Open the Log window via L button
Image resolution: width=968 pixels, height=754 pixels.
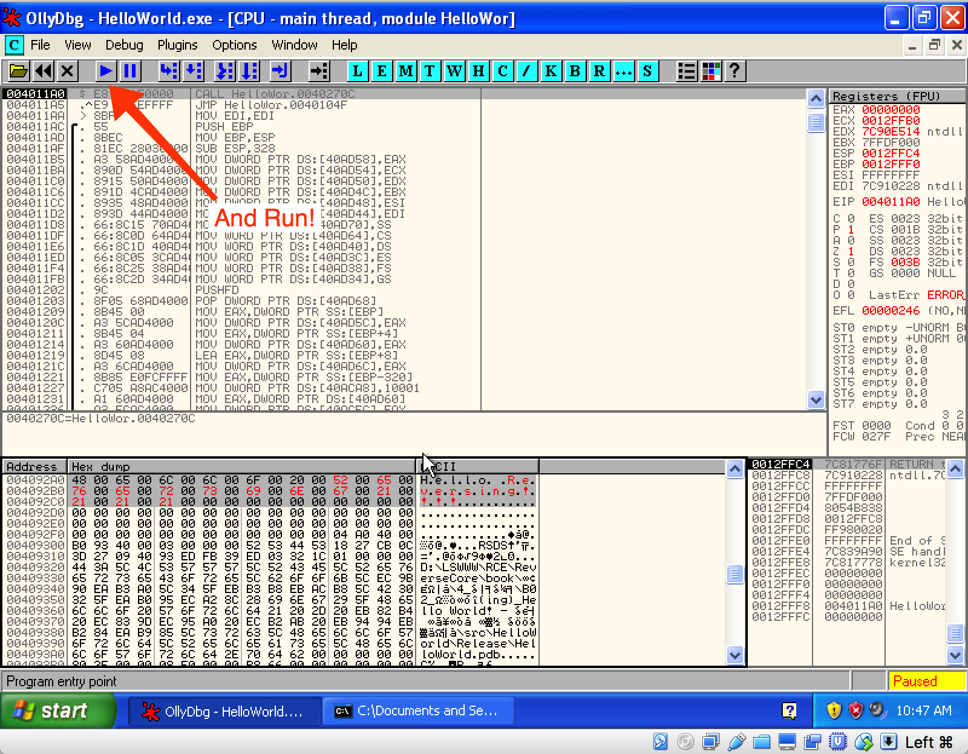coord(358,71)
